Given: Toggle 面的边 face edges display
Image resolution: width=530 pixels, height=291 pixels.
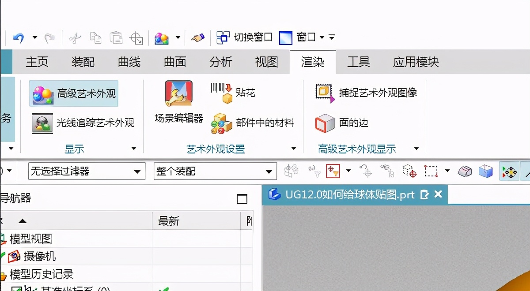Looking at the screenshot, I should coord(342,123).
